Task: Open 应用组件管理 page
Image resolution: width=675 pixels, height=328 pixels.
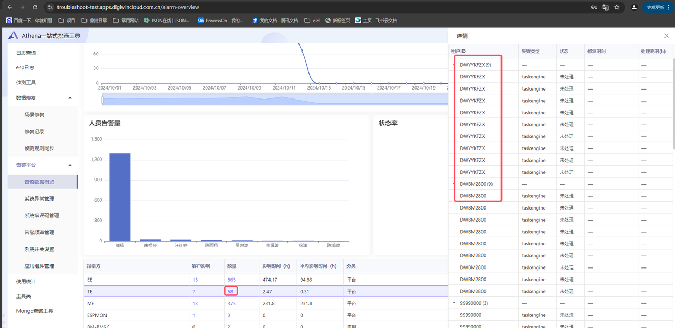Action: [x=39, y=266]
